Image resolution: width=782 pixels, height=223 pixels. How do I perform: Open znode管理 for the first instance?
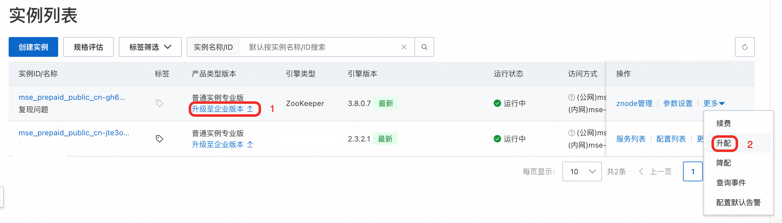point(634,103)
